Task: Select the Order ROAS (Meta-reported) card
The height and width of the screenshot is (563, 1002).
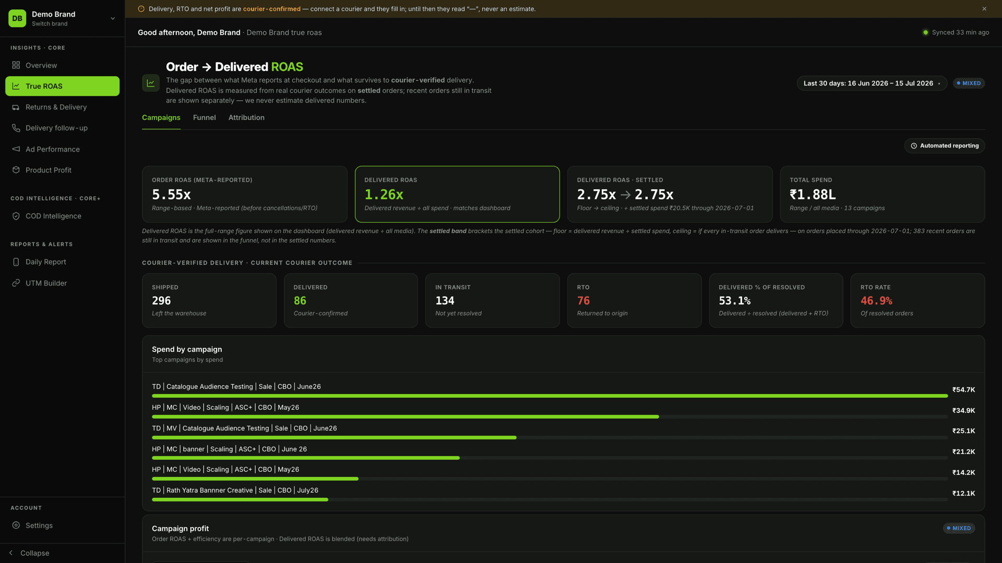Action: (244, 194)
